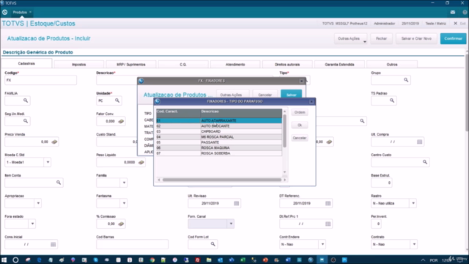Open the Cod Form Lot search magnifier

point(213,244)
